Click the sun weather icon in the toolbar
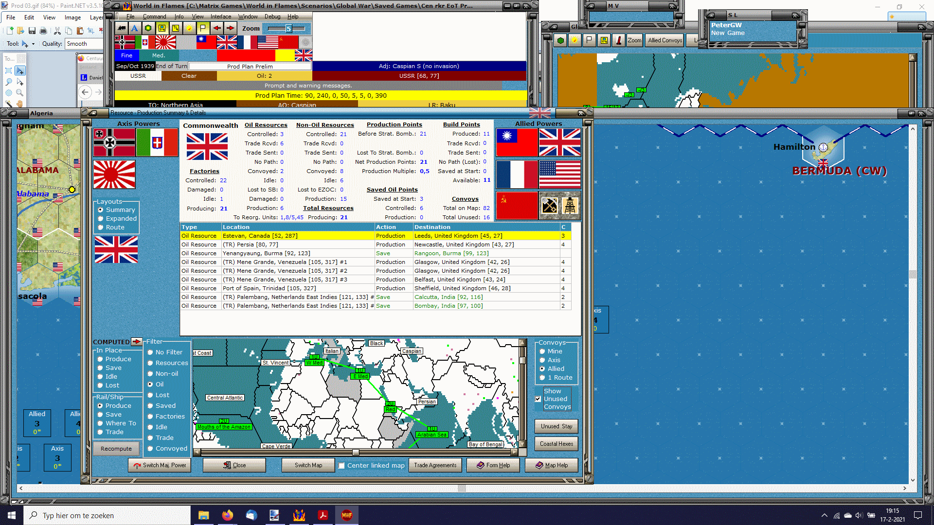Screen dimensions: 934x525 coord(189,28)
